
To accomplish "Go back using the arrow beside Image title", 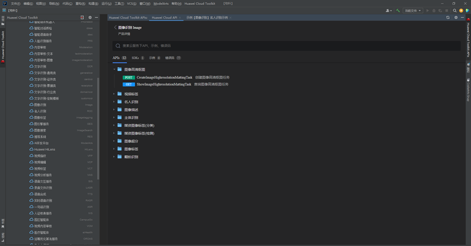I will pyautogui.click(x=115, y=27).
